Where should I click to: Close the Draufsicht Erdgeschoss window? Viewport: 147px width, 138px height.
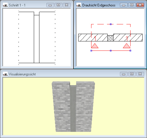pos(140,5)
